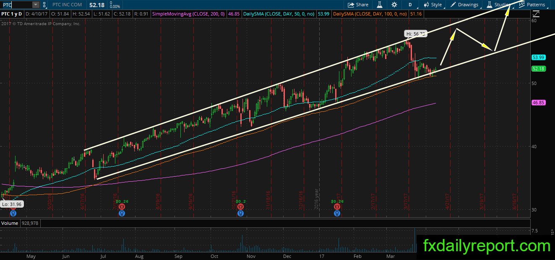Select the SimpleMovingAvg (CLOSE, 200, 0) study label
This screenshot has width=555, height=260.
pyautogui.click(x=188, y=14)
